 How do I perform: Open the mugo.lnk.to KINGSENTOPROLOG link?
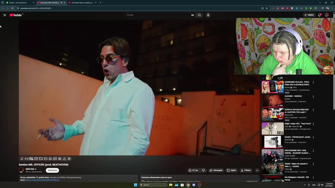42,180
